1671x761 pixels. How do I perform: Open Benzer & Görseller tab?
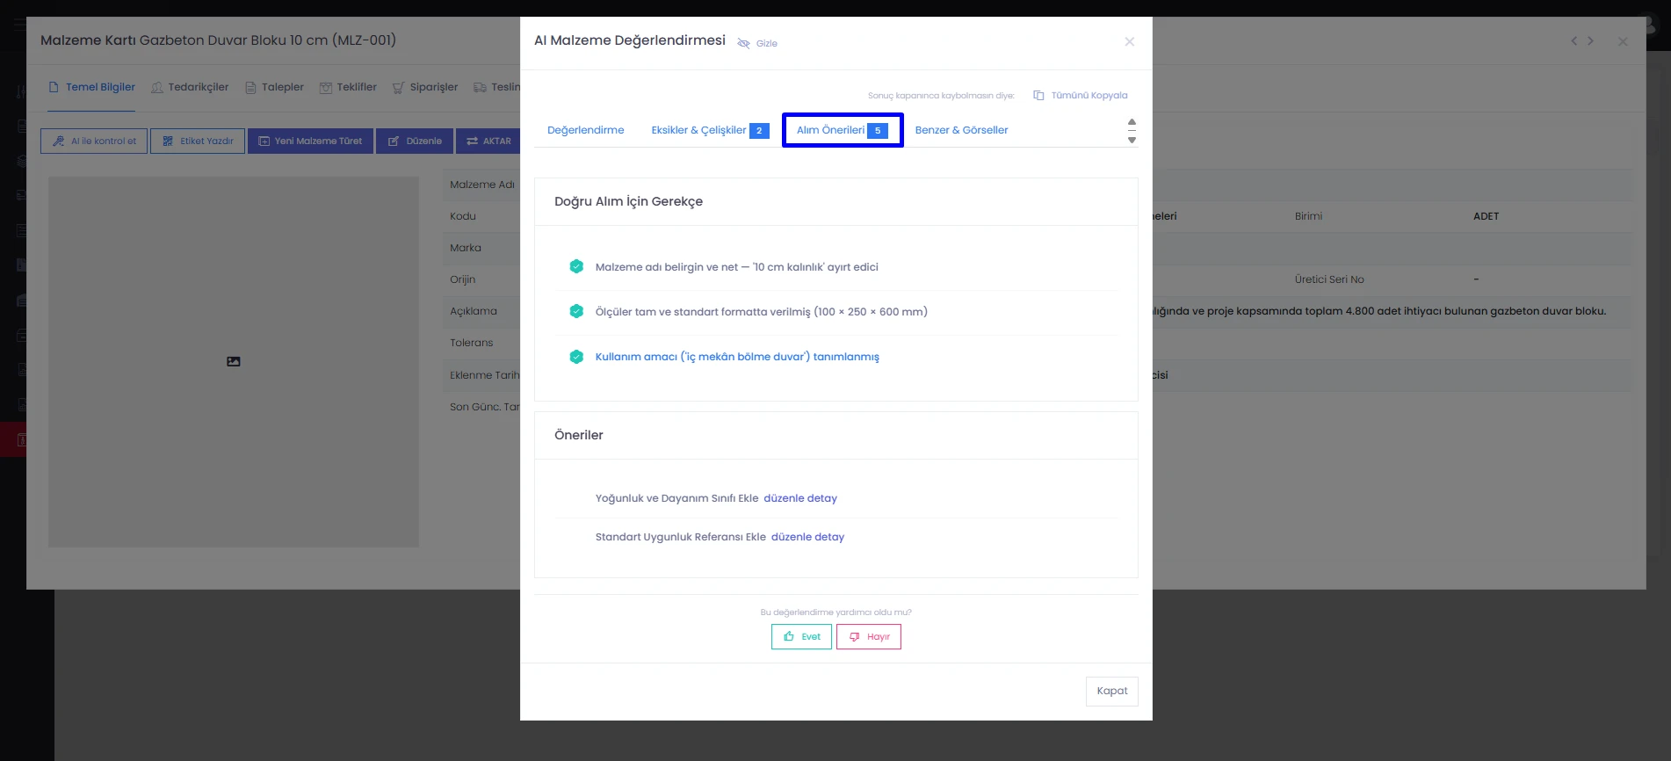point(961,130)
